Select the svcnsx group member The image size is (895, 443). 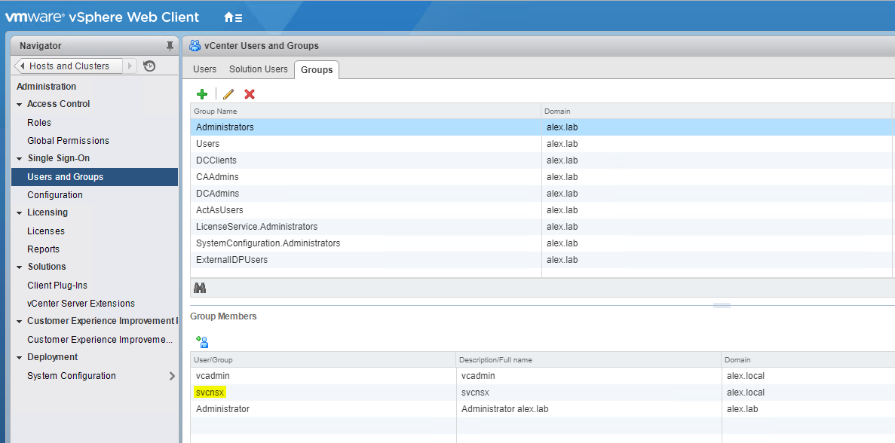click(x=210, y=393)
